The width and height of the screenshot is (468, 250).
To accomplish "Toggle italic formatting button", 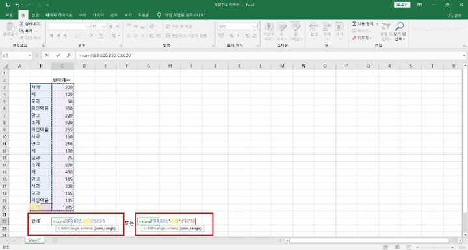I will 58,36.
